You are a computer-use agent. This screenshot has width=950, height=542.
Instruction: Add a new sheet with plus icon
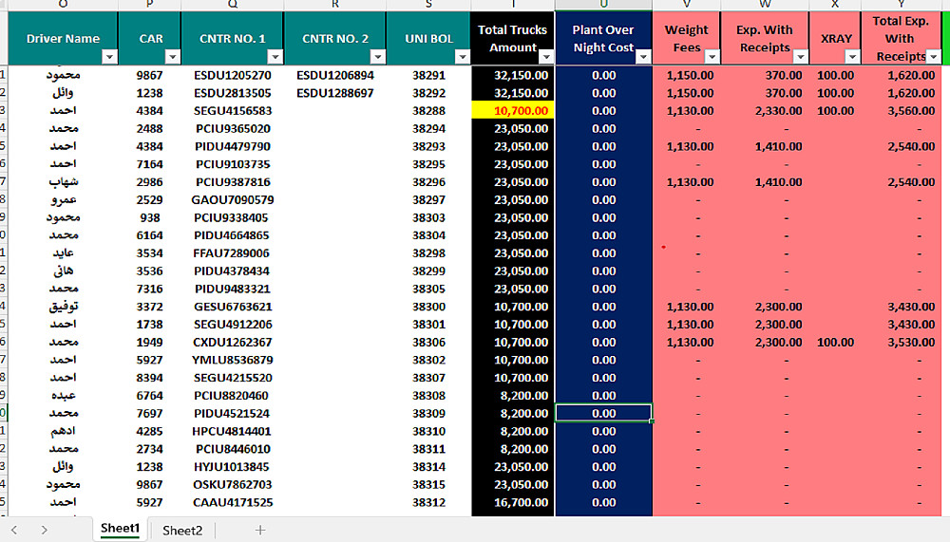point(260,530)
